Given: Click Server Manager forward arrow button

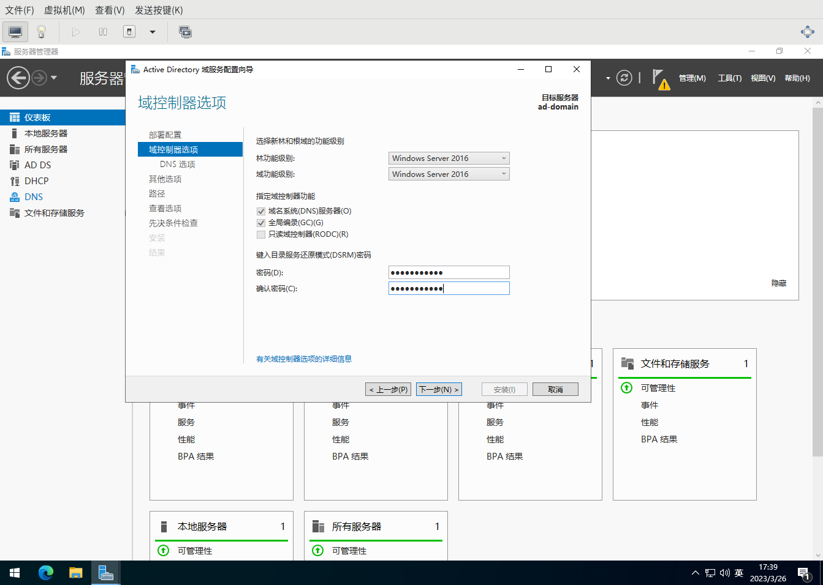Looking at the screenshot, I should pos(39,78).
